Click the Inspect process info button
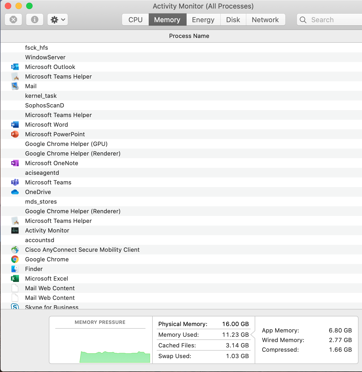Image resolution: width=362 pixels, height=372 pixels. click(35, 20)
